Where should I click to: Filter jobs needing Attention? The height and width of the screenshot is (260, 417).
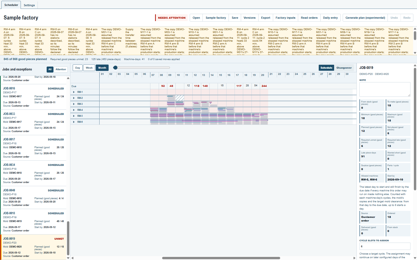[61, 69]
